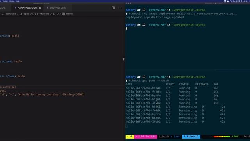
Task: Select tmux window 2 bash
Action: [175, 137]
